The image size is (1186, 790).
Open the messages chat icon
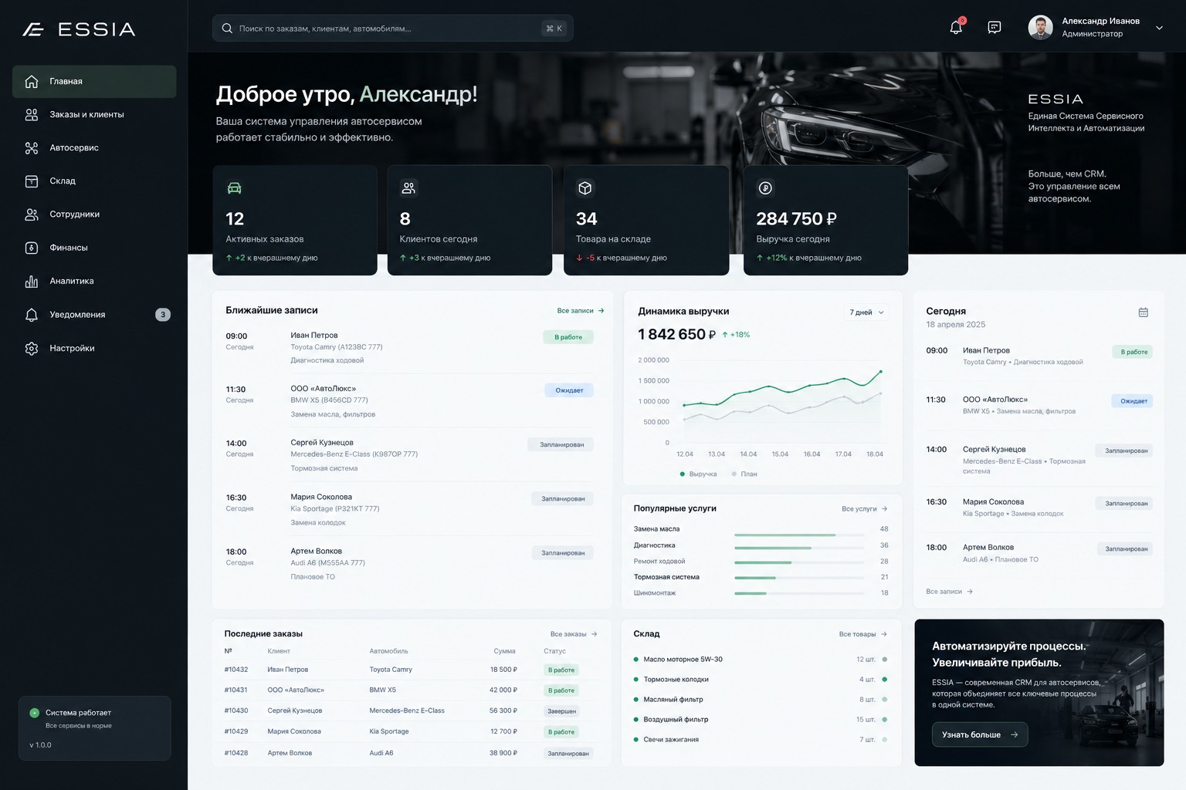pos(995,28)
